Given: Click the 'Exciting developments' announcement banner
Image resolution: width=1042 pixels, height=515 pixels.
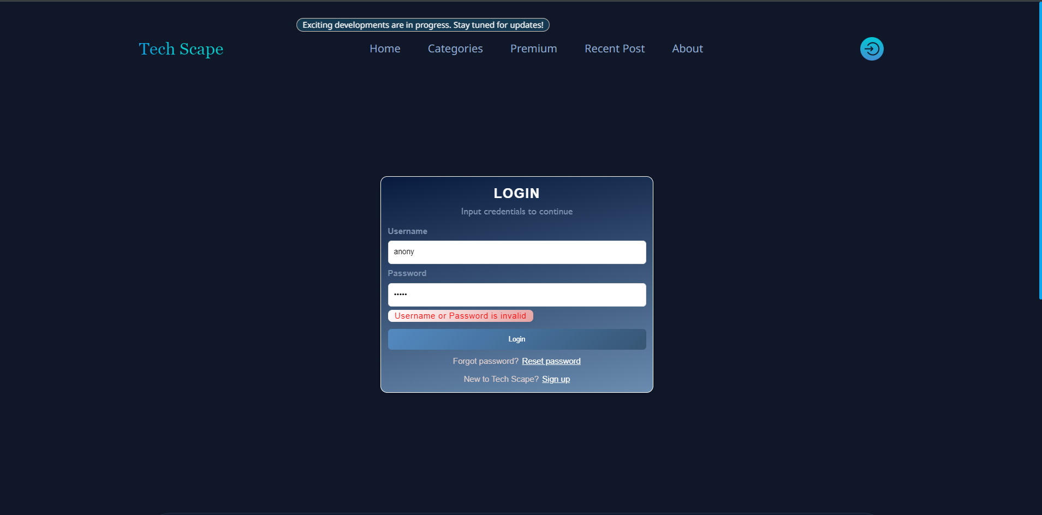Looking at the screenshot, I should coord(423,25).
